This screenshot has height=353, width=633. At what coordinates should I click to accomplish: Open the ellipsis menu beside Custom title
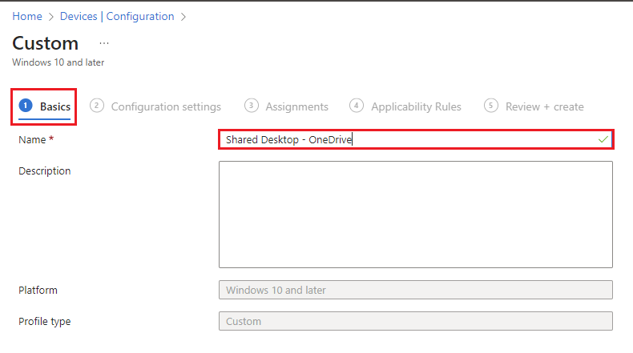point(104,43)
